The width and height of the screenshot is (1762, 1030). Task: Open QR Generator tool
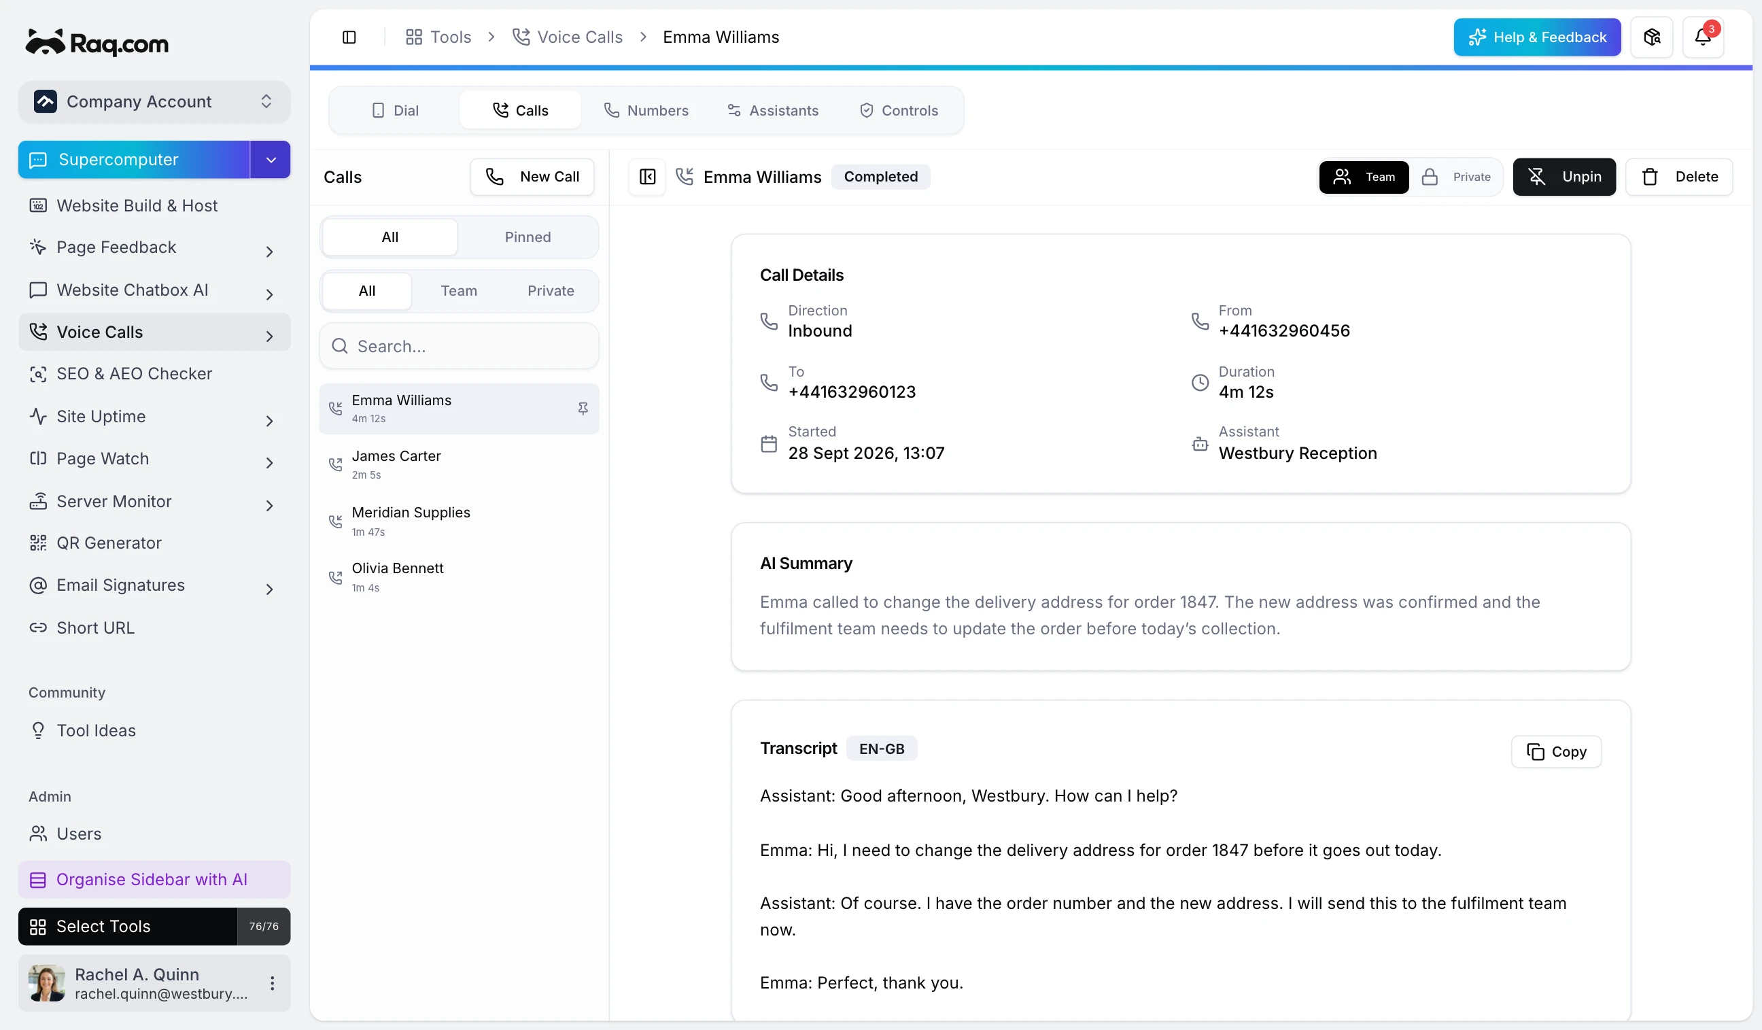click(154, 543)
